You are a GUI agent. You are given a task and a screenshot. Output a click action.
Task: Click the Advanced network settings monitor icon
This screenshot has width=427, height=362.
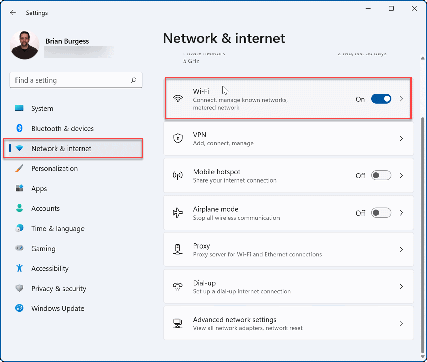(x=178, y=323)
